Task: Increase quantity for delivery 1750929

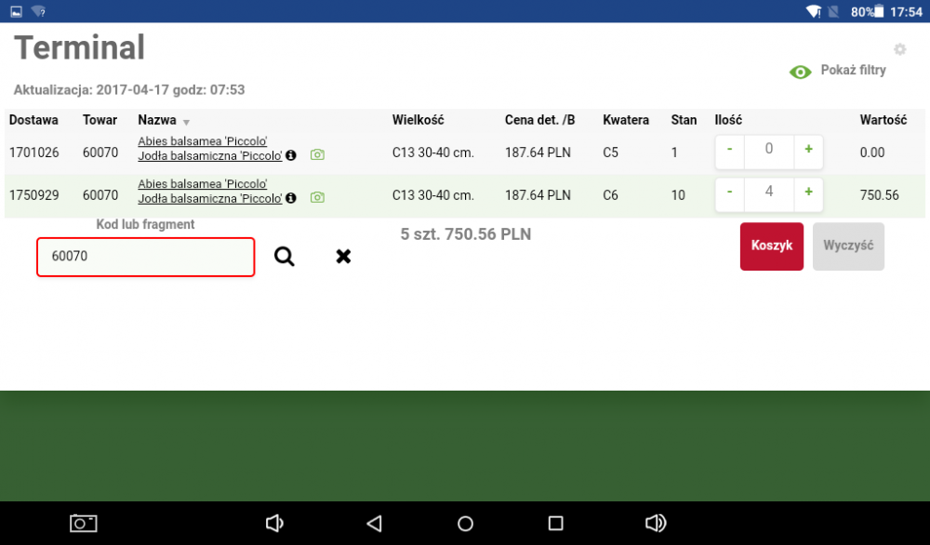Action: click(x=808, y=193)
